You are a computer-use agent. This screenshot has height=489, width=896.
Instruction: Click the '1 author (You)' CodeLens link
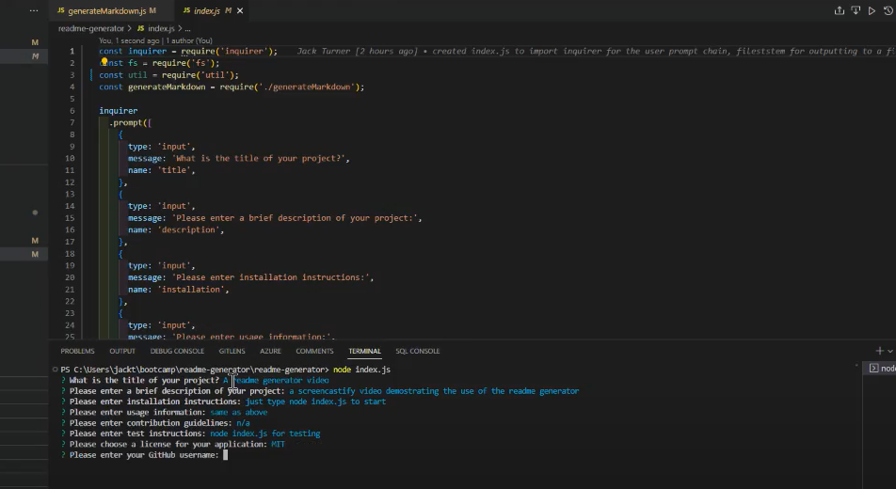tap(187, 40)
